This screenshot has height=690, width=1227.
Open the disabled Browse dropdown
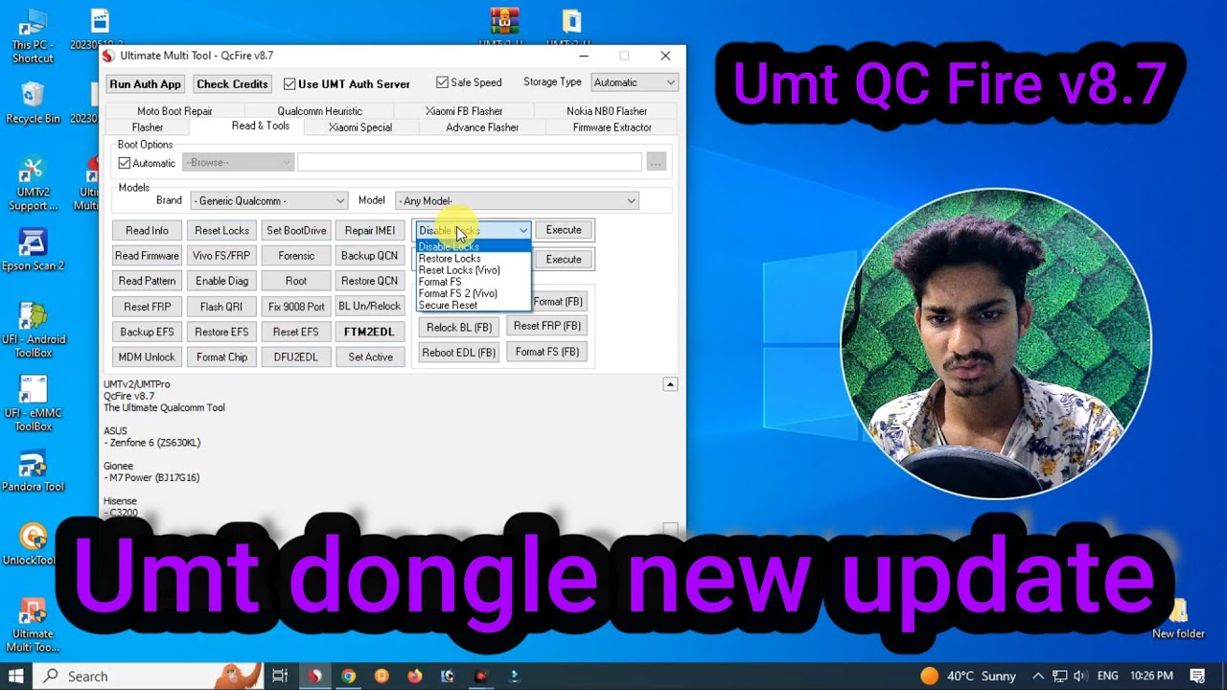(238, 162)
